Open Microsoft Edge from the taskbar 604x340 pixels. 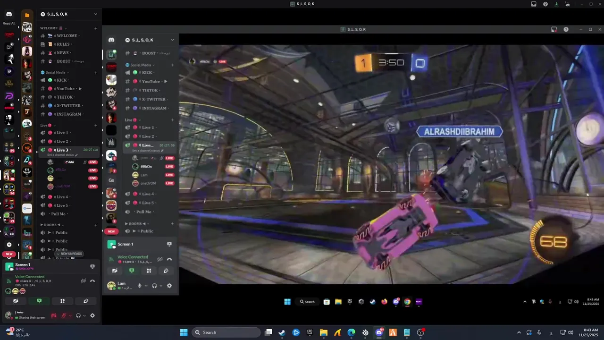[352, 332]
